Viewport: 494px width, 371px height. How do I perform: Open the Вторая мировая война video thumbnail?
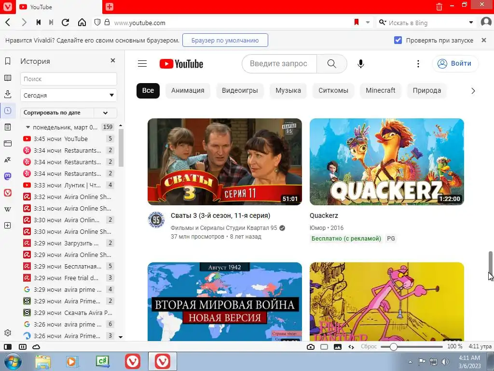[x=225, y=301]
